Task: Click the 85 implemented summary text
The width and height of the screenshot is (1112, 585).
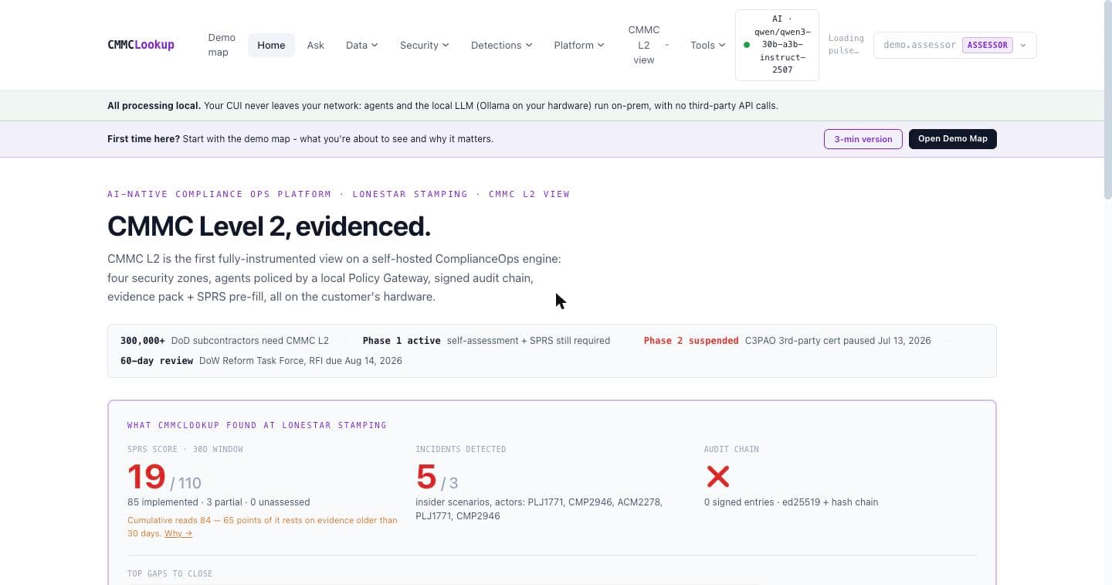Action: [219, 502]
